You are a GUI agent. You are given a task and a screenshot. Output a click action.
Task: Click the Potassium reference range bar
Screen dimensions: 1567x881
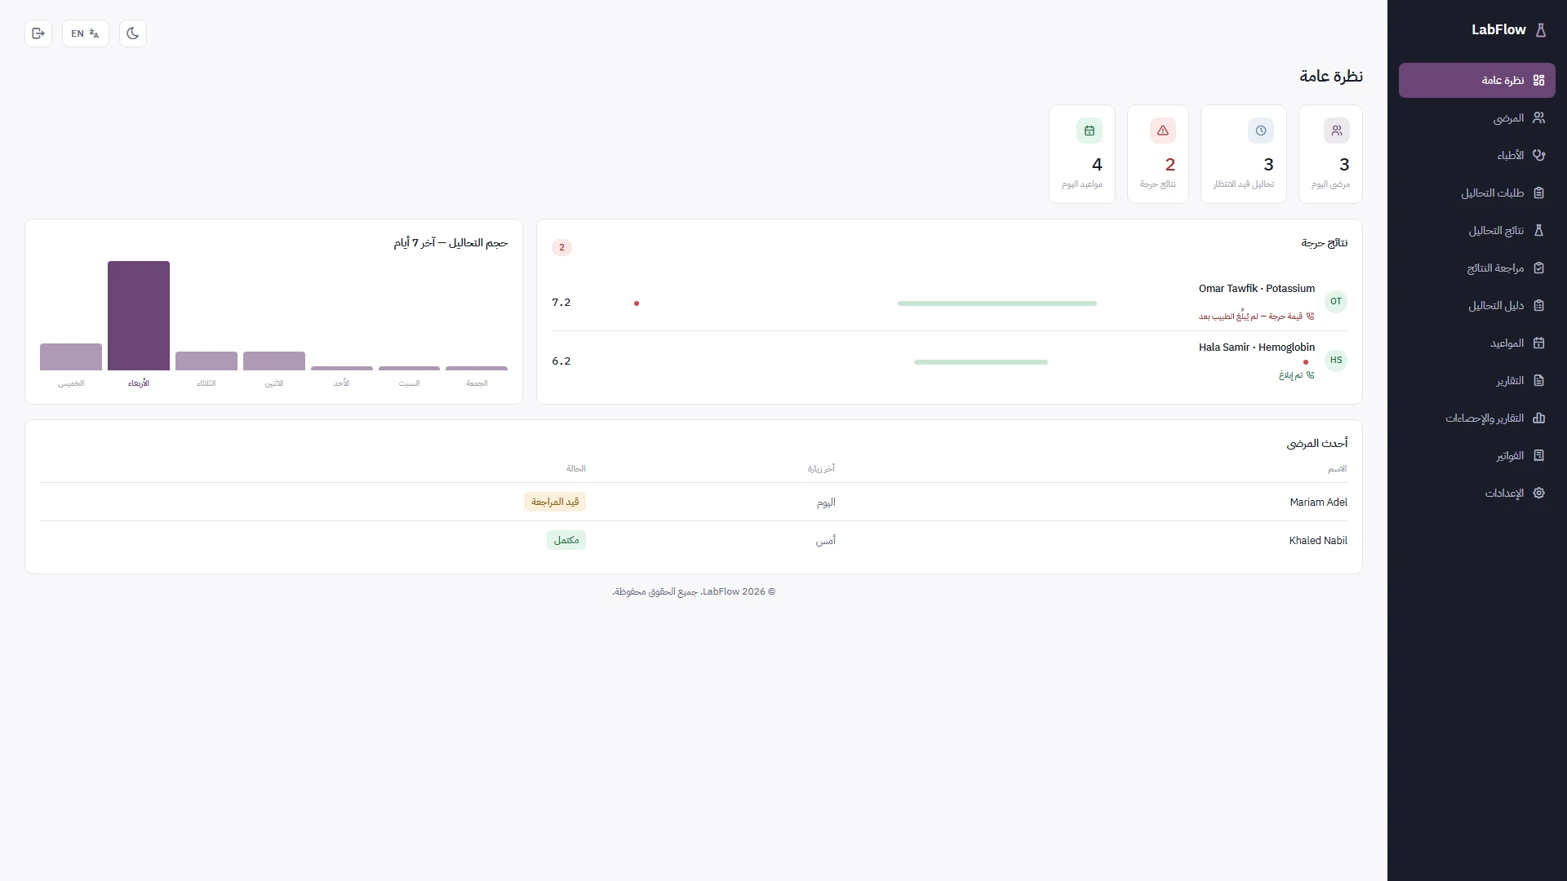[997, 303]
